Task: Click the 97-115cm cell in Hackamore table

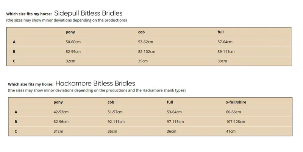Action: click(x=175, y=121)
